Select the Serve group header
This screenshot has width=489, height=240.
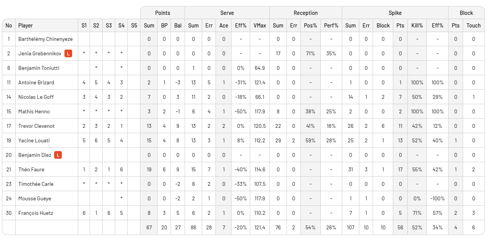click(227, 13)
